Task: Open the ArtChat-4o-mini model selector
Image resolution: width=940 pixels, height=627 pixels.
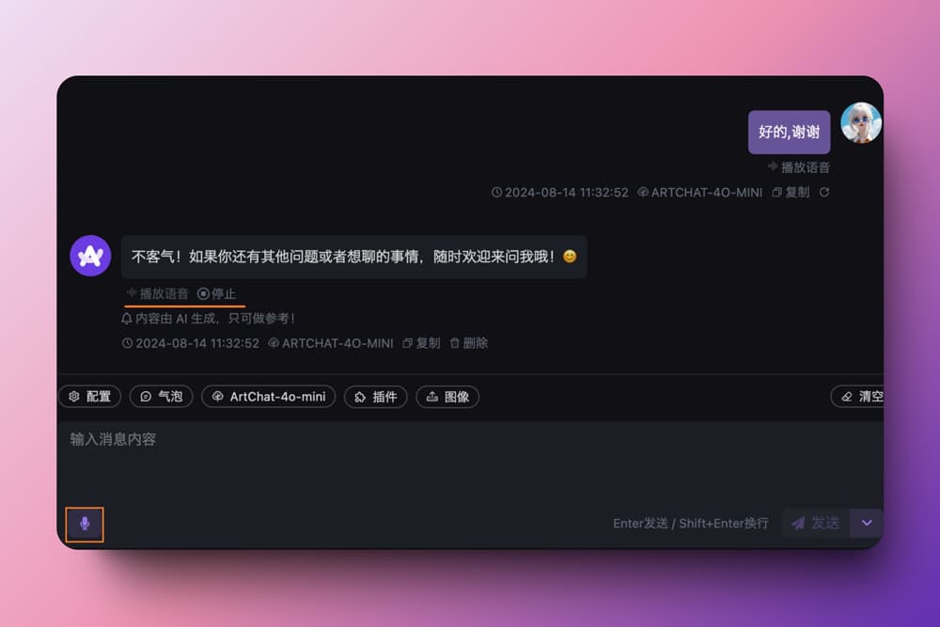Action: [x=269, y=397]
